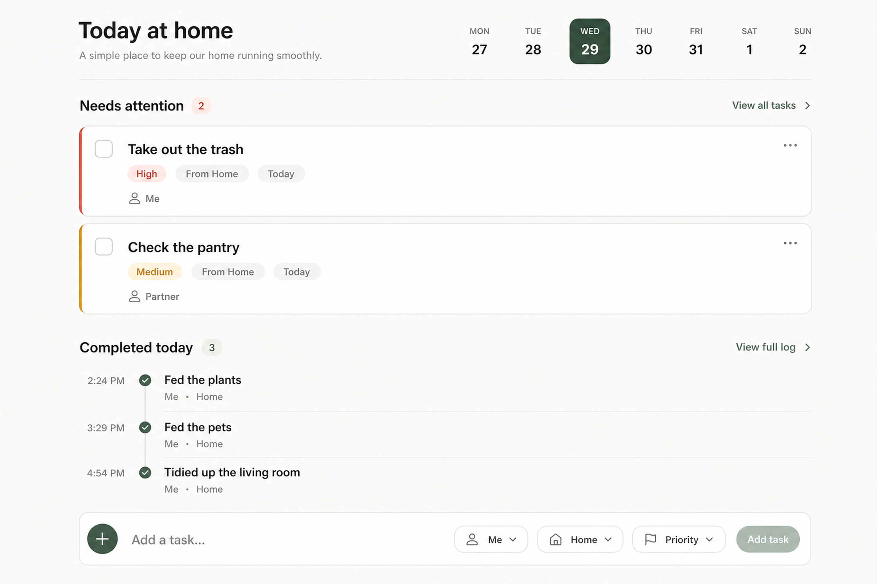Click the Add task button
The width and height of the screenshot is (877, 584).
coord(768,539)
